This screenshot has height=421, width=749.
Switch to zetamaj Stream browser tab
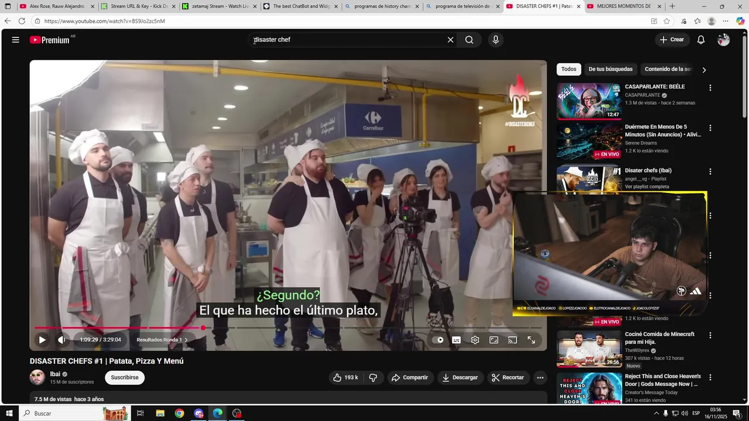[219, 6]
